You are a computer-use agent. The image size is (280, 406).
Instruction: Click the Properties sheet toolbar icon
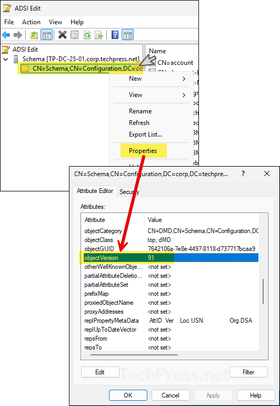click(74, 35)
